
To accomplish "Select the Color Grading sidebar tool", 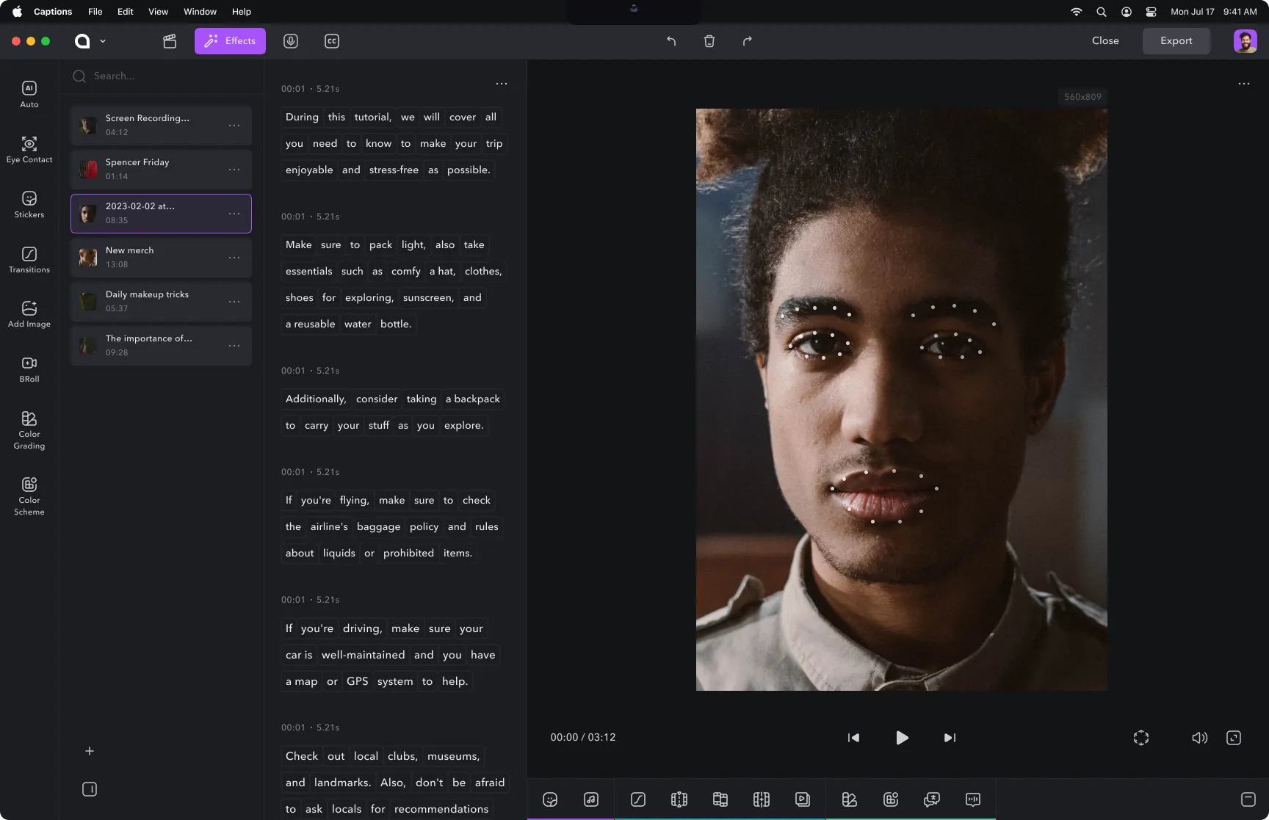I will coord(29,429).
